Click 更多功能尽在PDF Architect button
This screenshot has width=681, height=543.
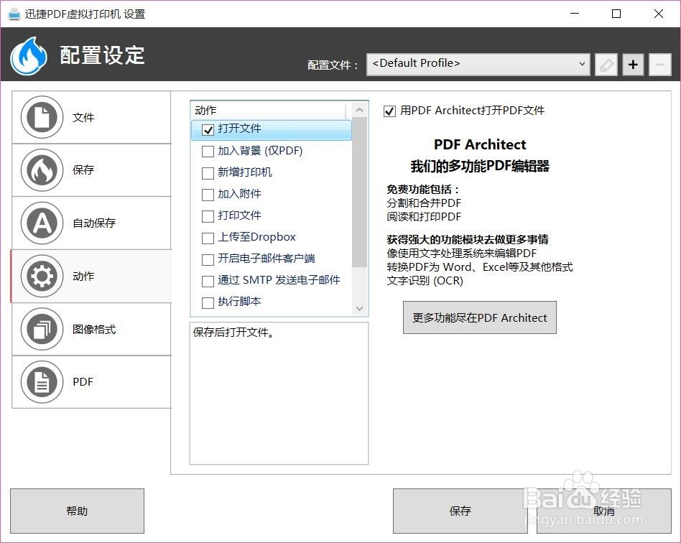[x=479, y=317]
